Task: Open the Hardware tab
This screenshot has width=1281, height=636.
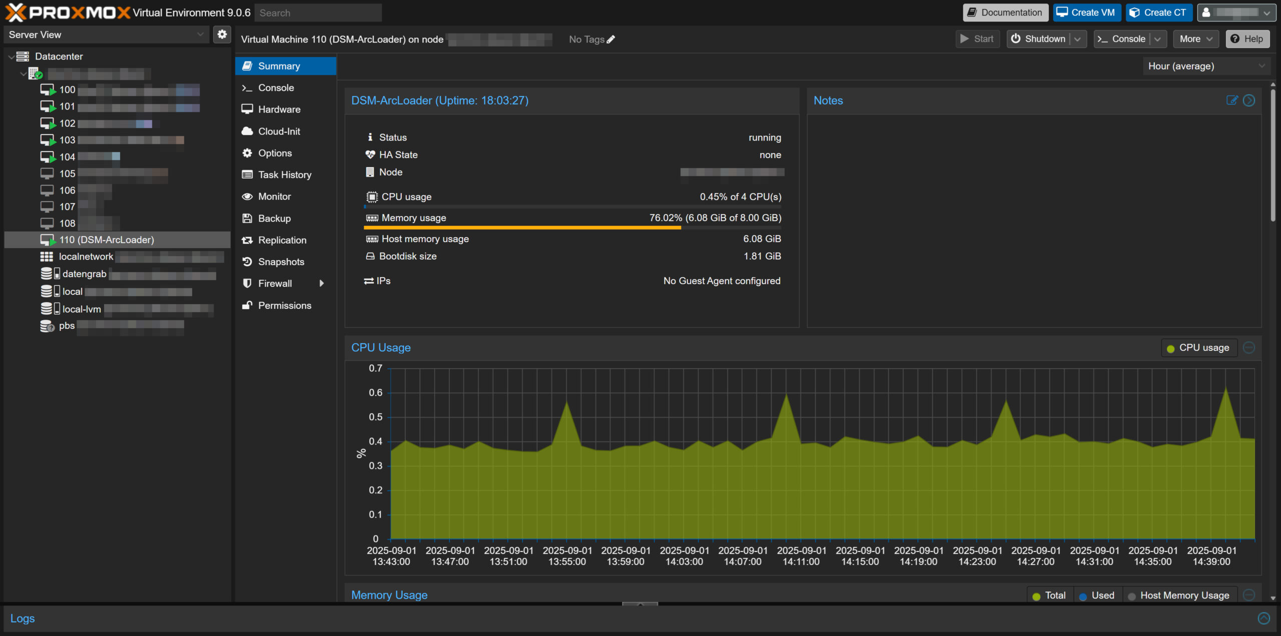Action: point(286,110)
